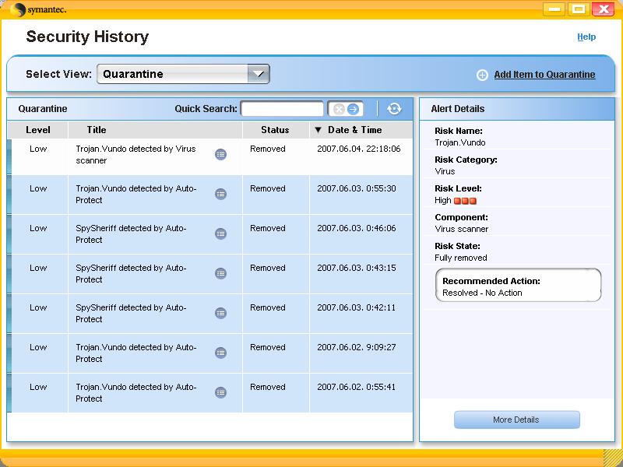
Task: Select the 2007.06.03. 0:43:15 entry
Action: tap(210, 274)
